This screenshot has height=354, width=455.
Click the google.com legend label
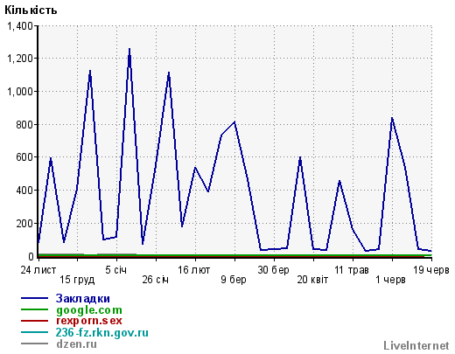pos(89,310)
